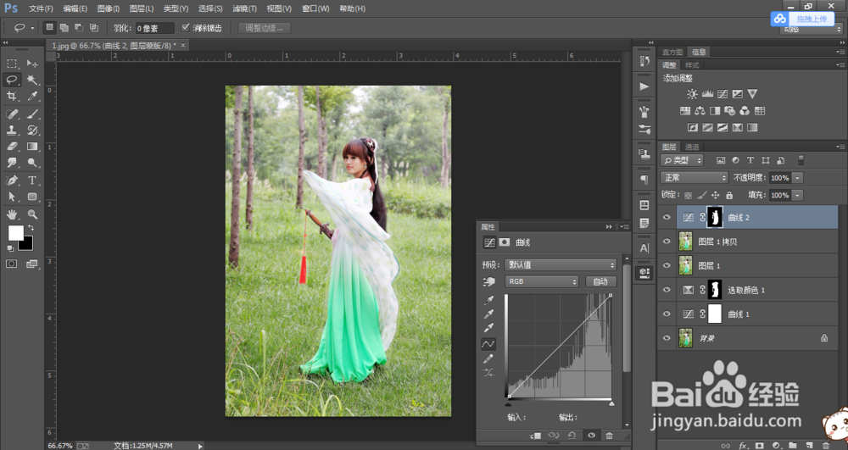
Task: Open the RGB channel dropdown
Action: click(542, 281)
